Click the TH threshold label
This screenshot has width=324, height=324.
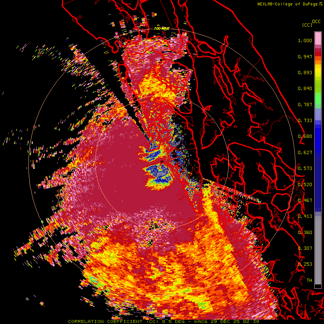(309, 280)
